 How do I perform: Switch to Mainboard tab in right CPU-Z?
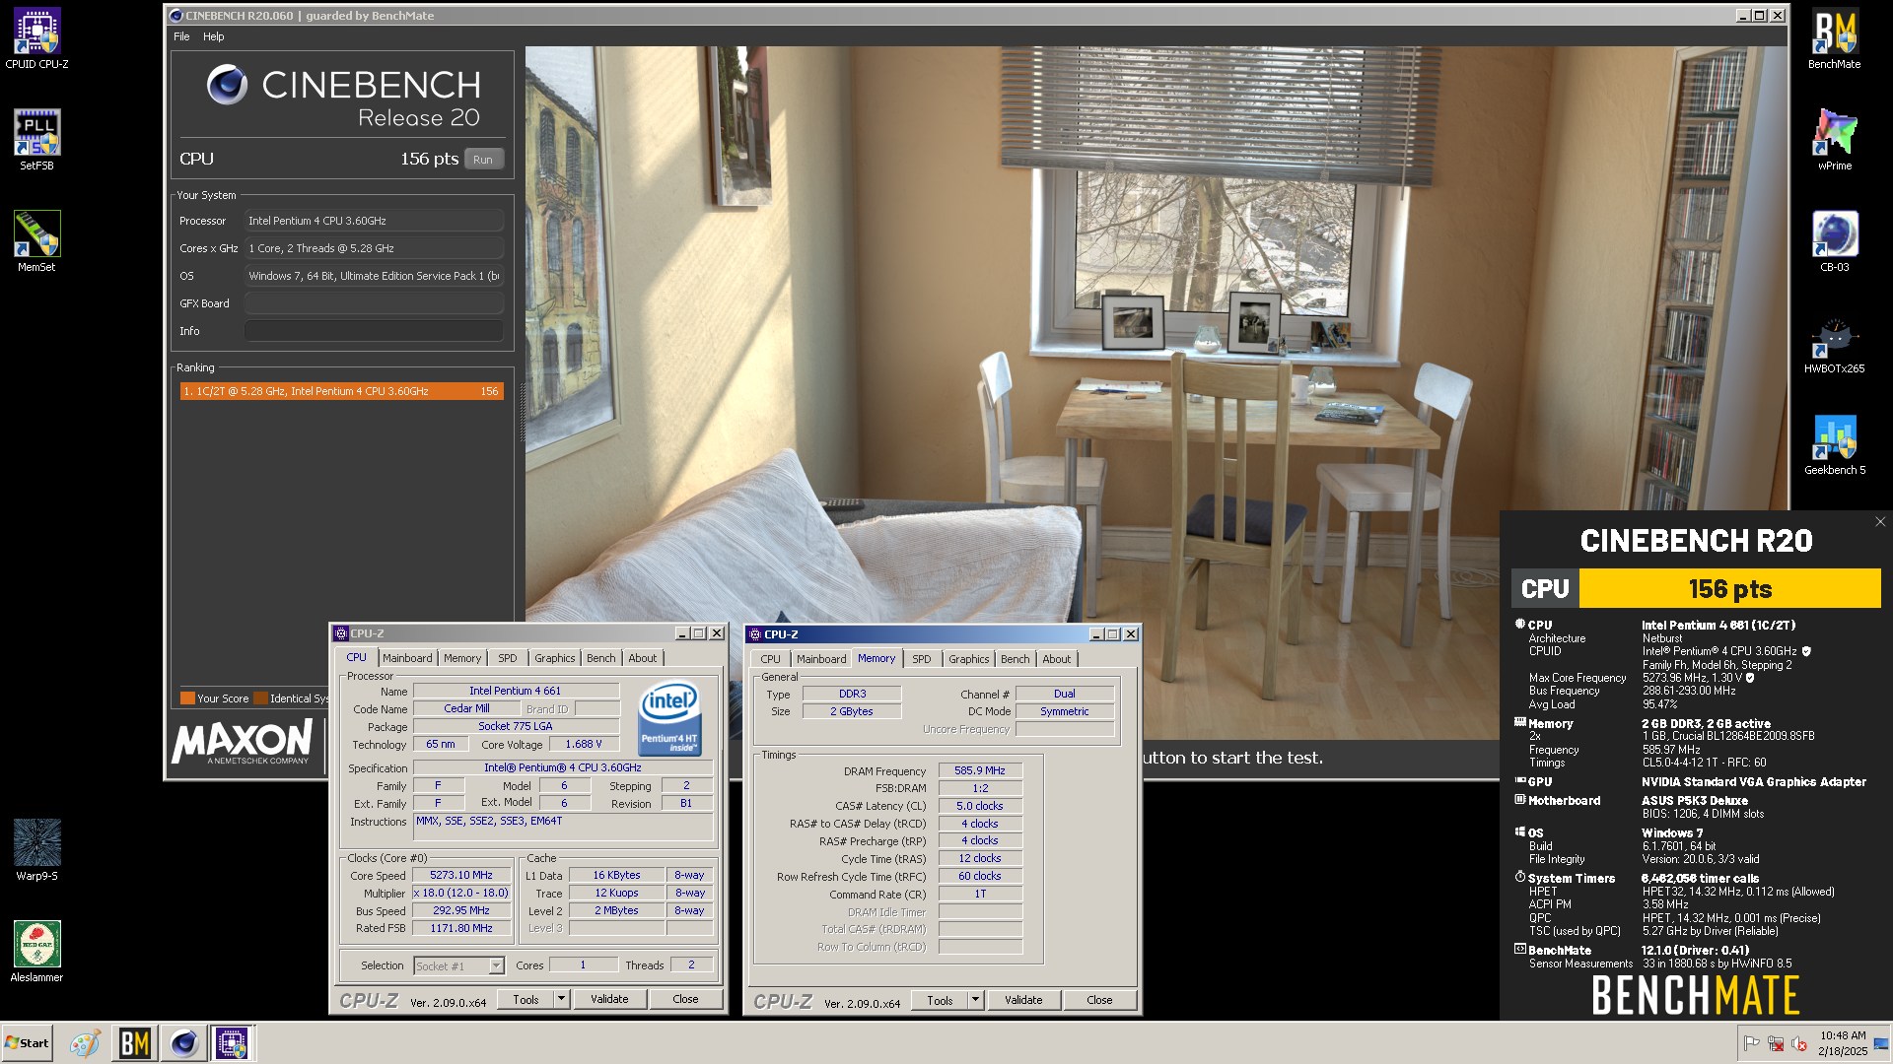pyautogui.click(x=821, y=659)
